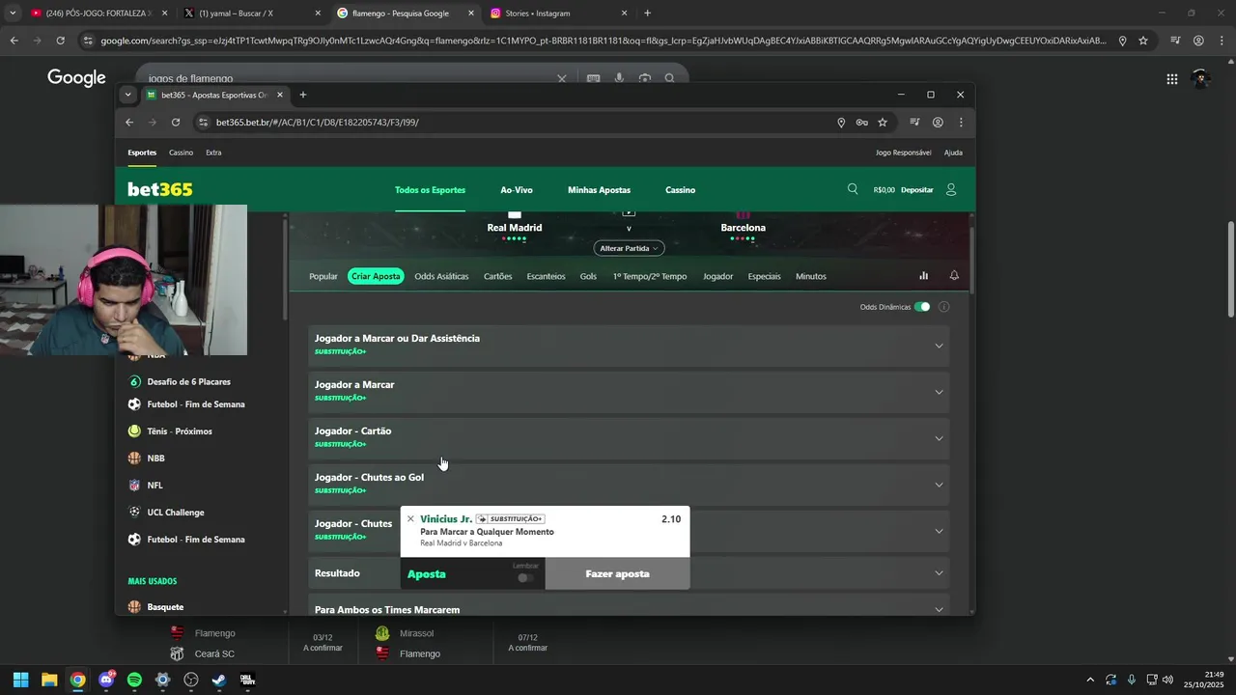The height and width of the screenshot is (695, 1236).
Task: Click the Depositar link
Action: coord(917,190)
